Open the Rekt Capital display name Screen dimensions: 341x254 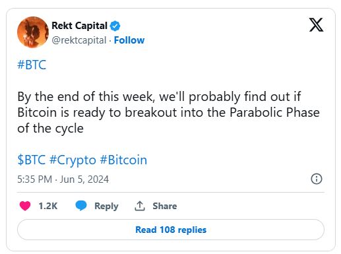(79, 26)
